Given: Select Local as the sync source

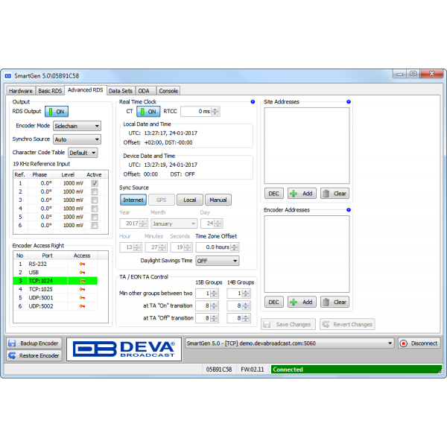Looking at the screenshot, I should pos(190,200).
